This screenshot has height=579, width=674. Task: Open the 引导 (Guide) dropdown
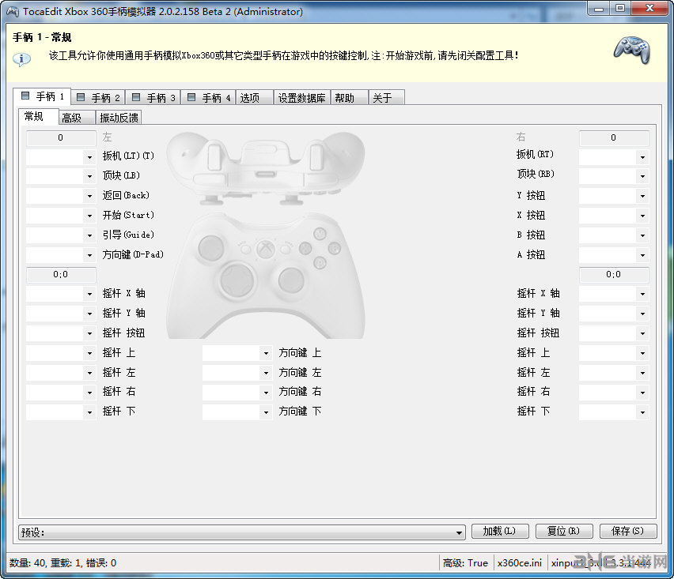[x=61, y=235]
